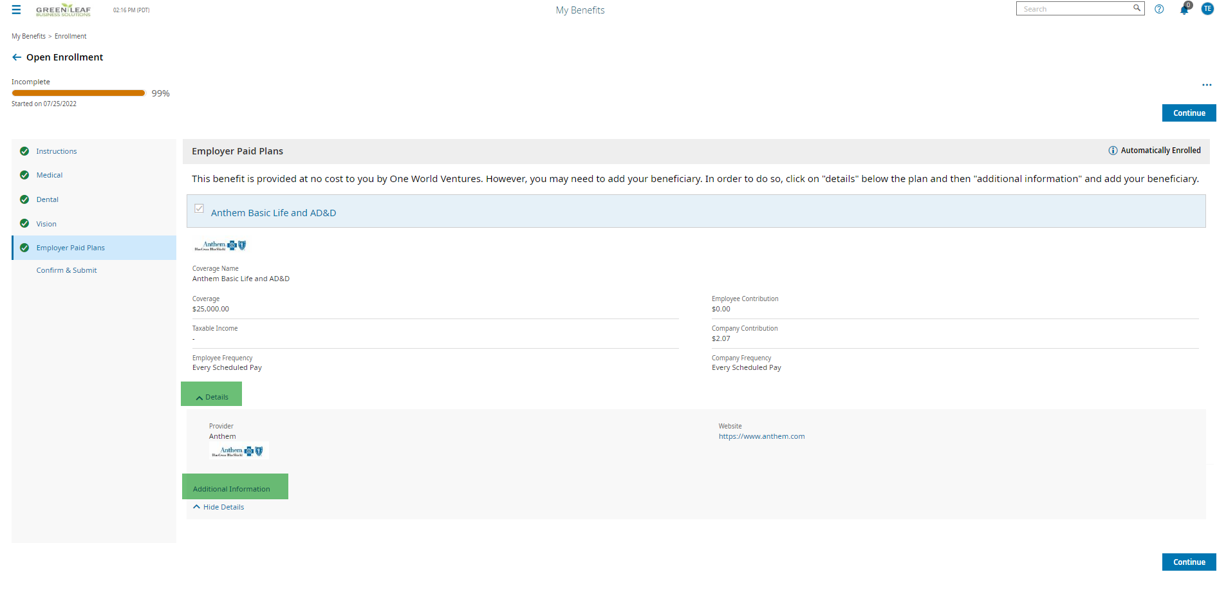Screen dimensions: 1226x599
Task: Click the bottom Continue button
Action: [x=1189, y=562]
